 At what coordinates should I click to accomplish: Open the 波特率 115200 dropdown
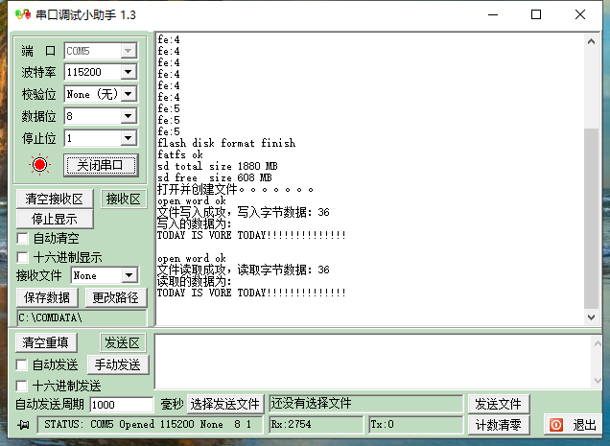click(128, 72)
